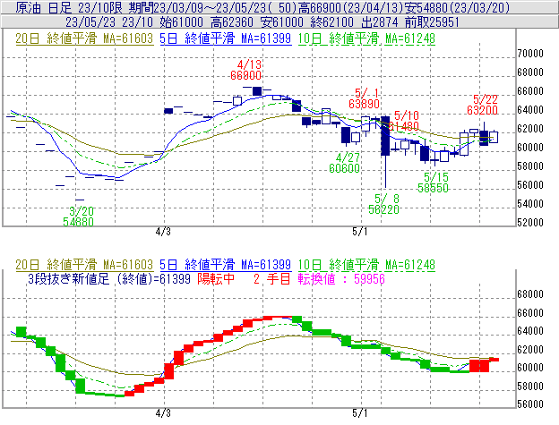Click the 56000 axis label on bottom chart

pos(530,404)
